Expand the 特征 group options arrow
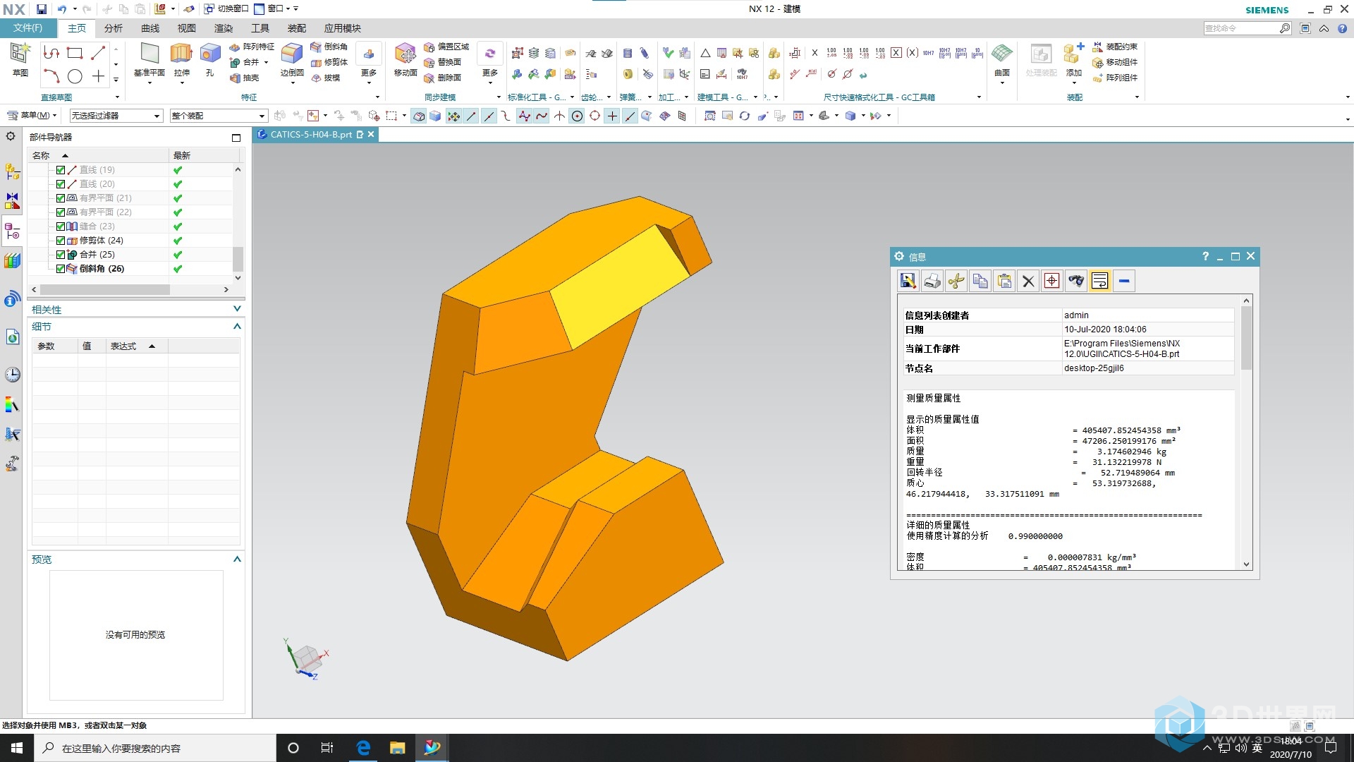1354x762 pixels. (377, 97)
